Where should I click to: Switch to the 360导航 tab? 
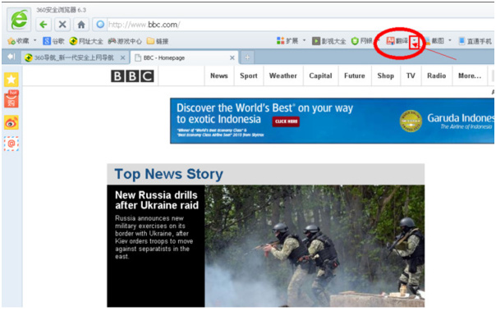click(x=75, y=57)
